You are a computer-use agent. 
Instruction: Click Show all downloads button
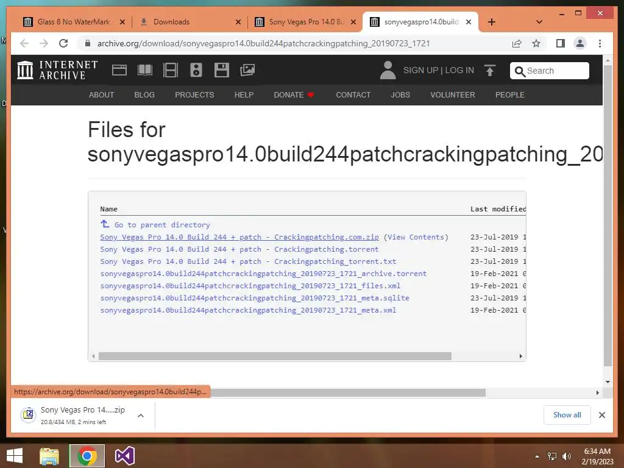tap(567, 415)
